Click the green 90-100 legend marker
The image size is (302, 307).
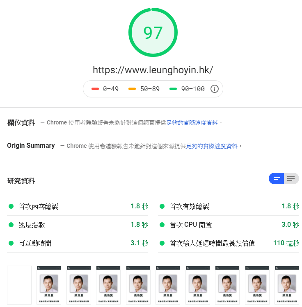tap(173, 89)
